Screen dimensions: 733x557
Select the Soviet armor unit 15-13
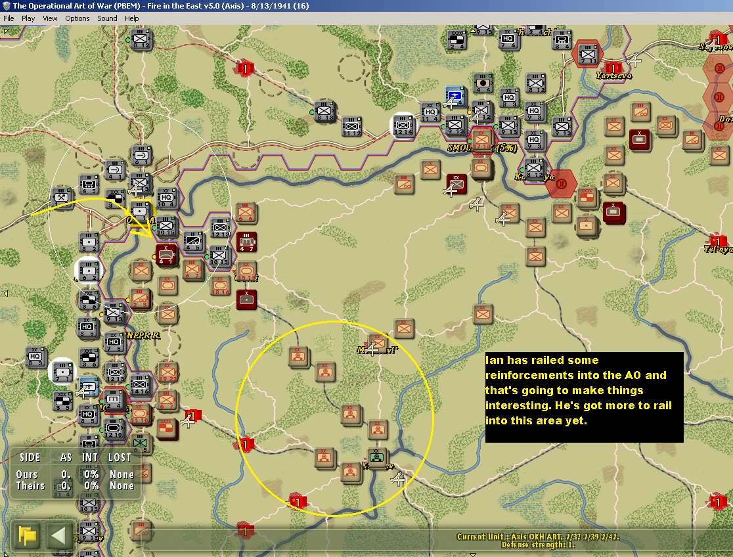pyautogui.click(x=246, y=272)
